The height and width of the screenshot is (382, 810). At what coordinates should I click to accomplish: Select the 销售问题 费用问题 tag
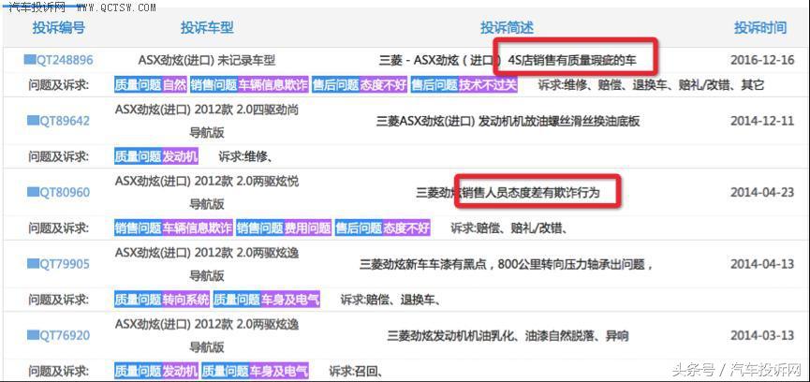[x=284, y=228]
